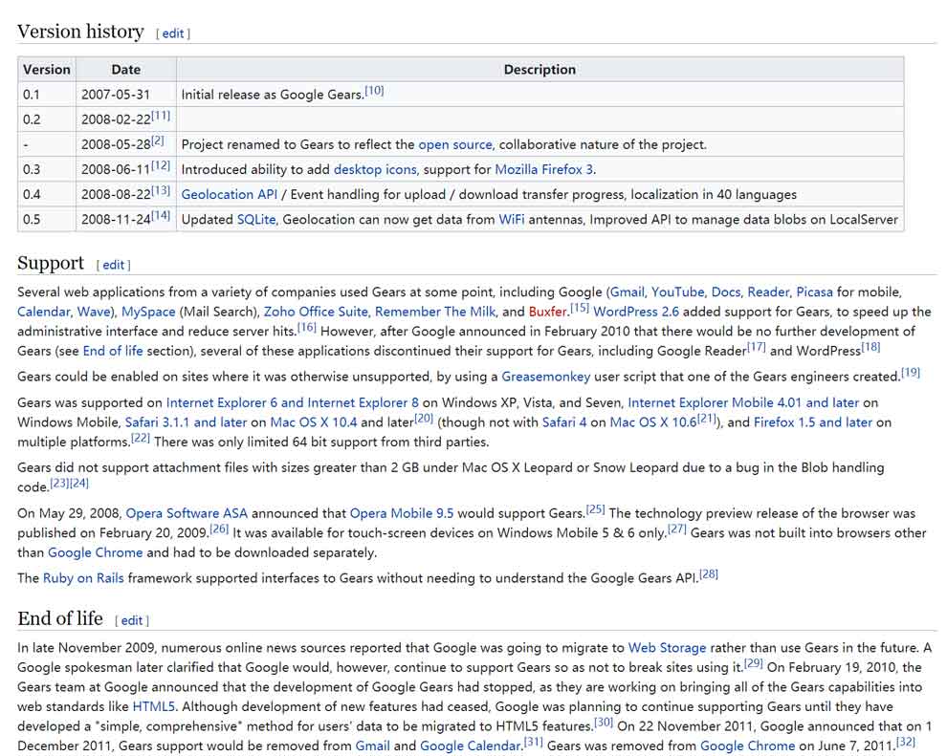Open the WordPress 2.6 link
The height and width of the screenshot is (756, 947).
coord(636,312)
